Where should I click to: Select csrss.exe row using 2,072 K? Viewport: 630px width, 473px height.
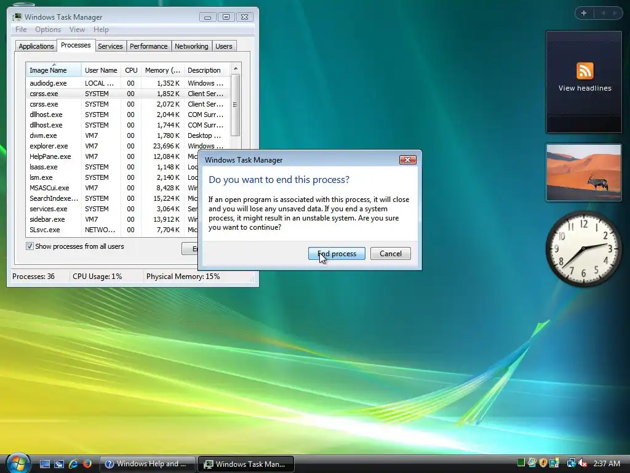[x=128, y=104]
